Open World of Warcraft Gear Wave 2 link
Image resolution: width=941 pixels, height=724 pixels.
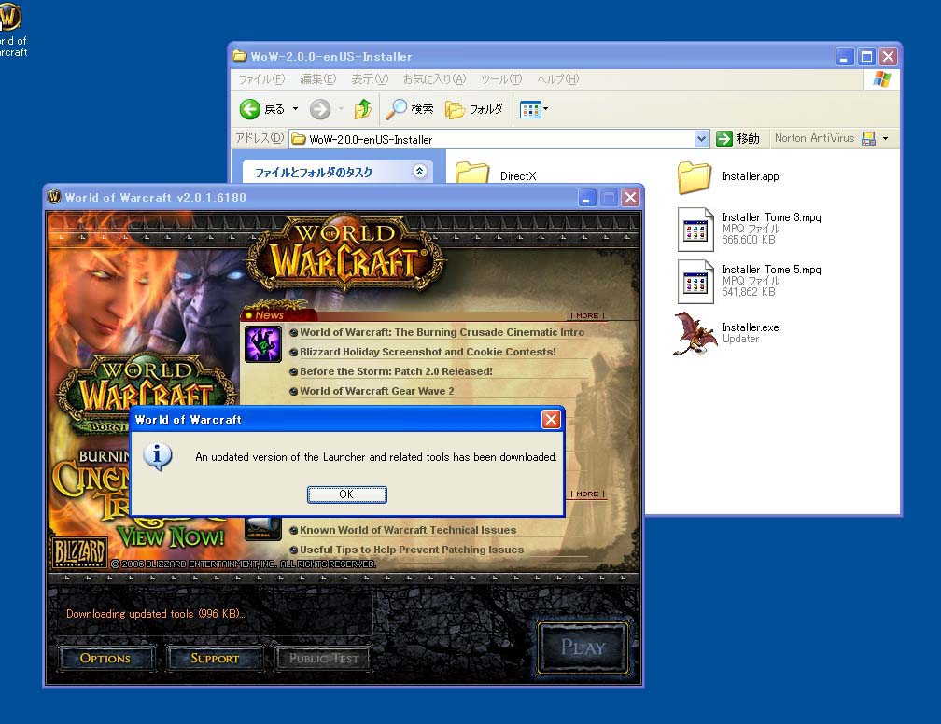(377, 391)
